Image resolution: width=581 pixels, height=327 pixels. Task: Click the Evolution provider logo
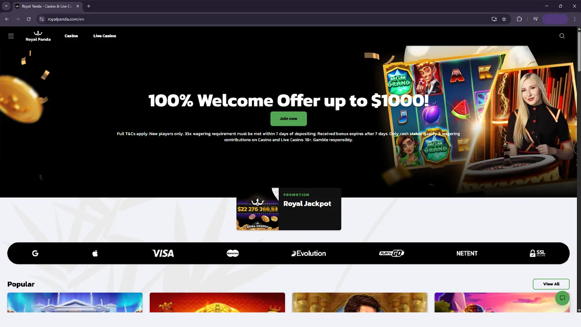point(309,253)
